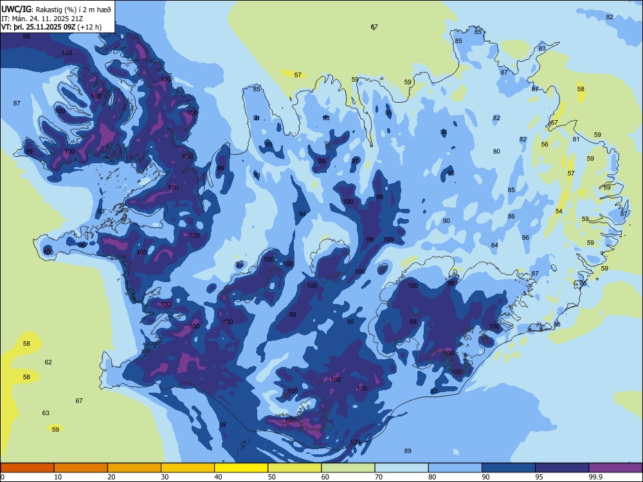
Task: Click the humidity value 54 in the east
Action: (x=559, y=211)
